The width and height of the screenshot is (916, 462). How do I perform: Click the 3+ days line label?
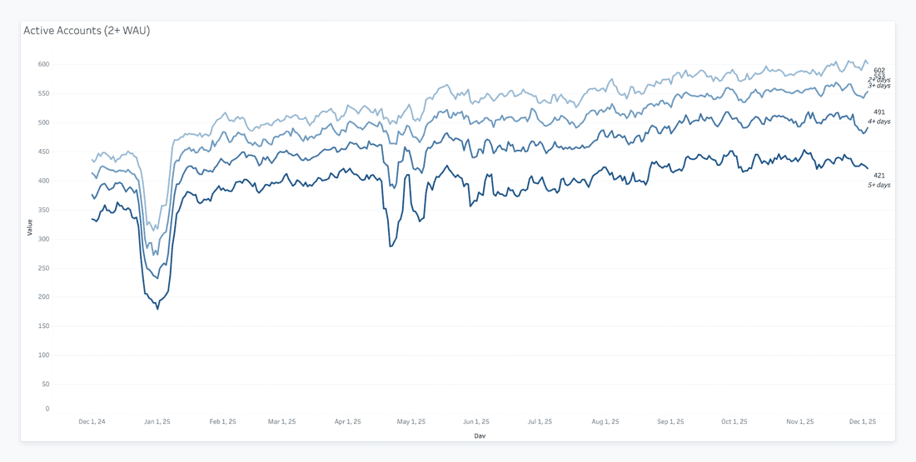[x=879, y=86]
